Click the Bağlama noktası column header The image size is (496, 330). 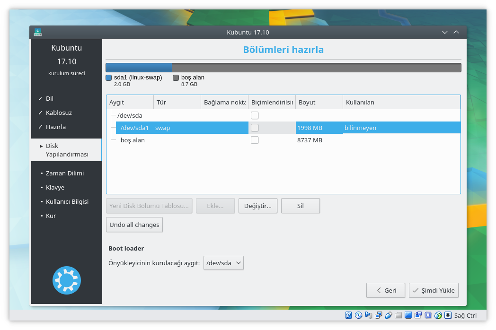coord(225,103)
